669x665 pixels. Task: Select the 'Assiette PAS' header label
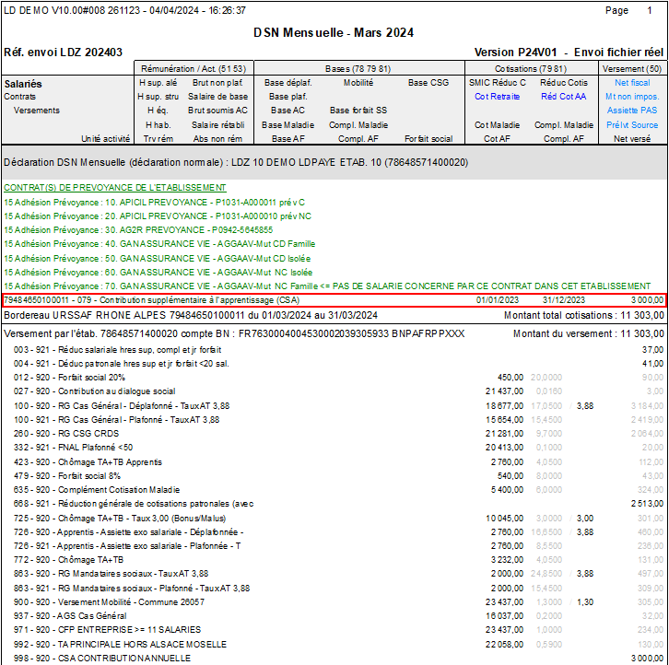click(x=632, y=110)
